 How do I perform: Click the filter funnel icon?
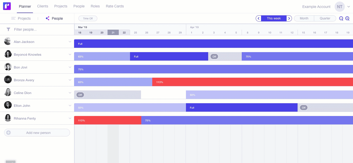pos(8,29)
